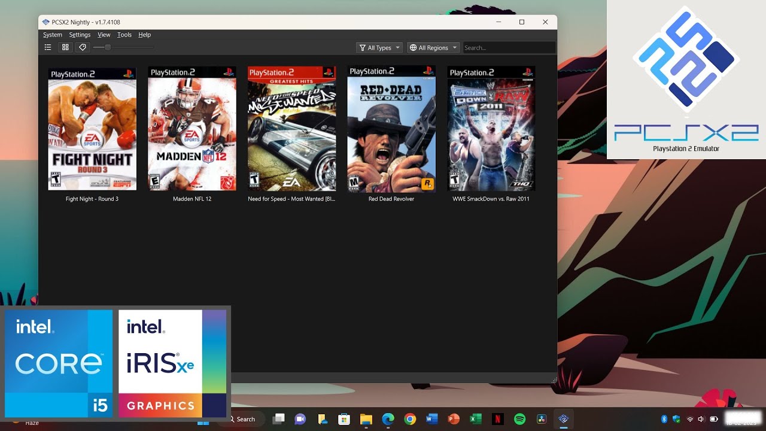
Task: Launch Spotify from the taskbar
Action: [519, 419]
